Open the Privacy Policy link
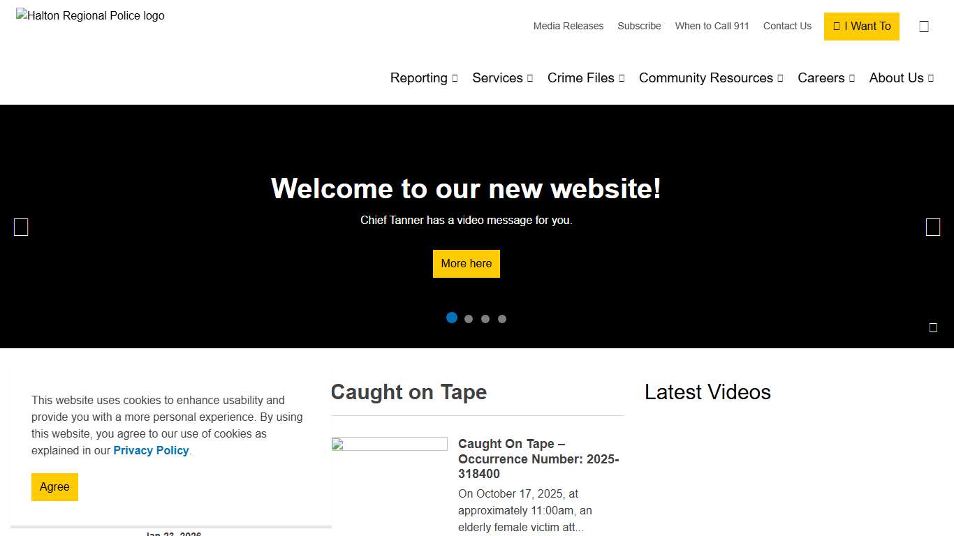This screenshot has height=536, width=954. (151, 451)
